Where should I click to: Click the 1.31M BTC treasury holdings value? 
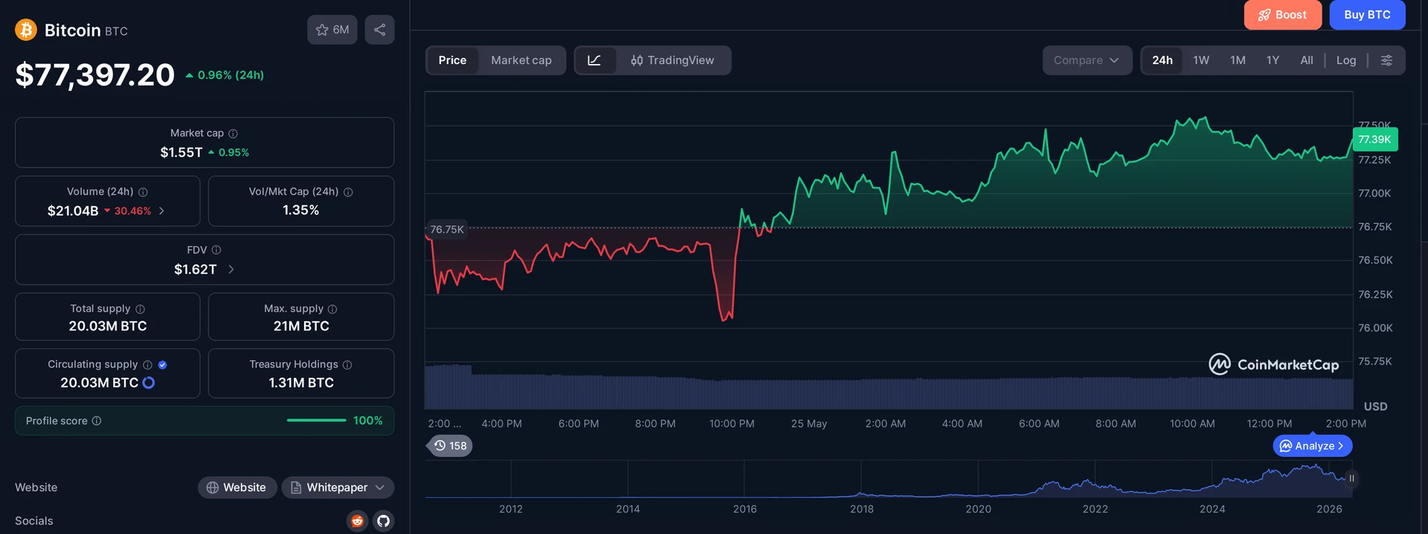pos(301,382)
